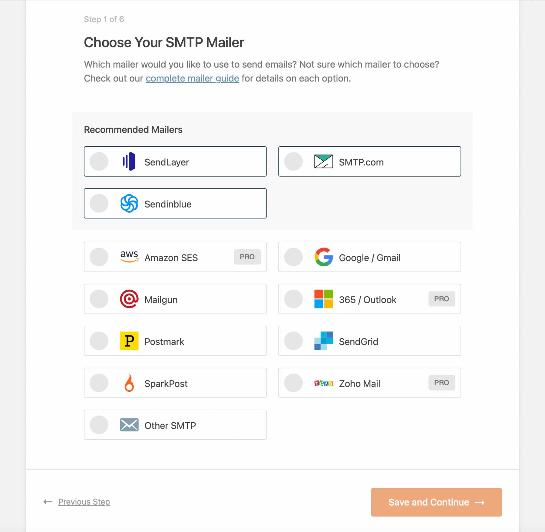Image resolution: width=545 pixels, height=532 pixels.
Task: Click the PRO badge on Amazon SES
Action: point(247,257)
